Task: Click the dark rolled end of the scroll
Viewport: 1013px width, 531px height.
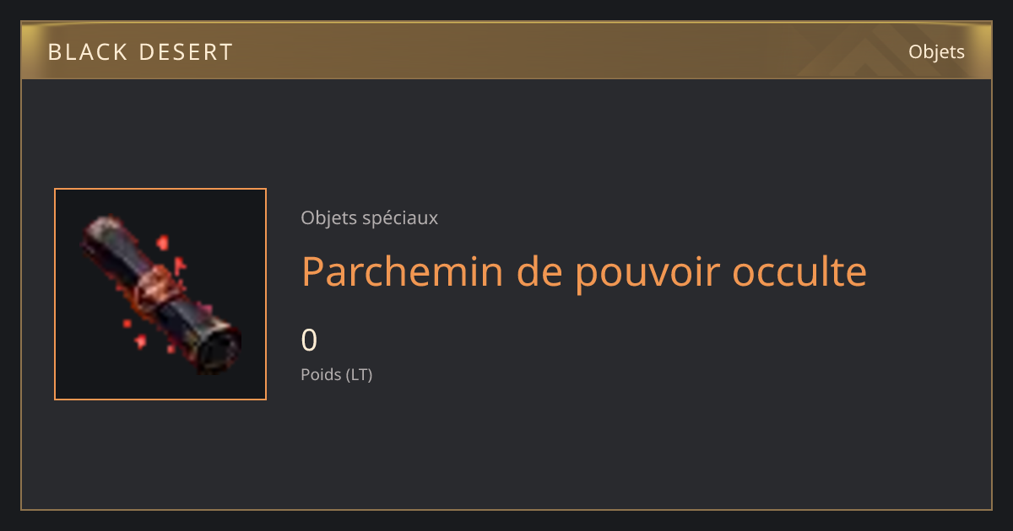Action: pyautogui.click(x=221, y=348)
